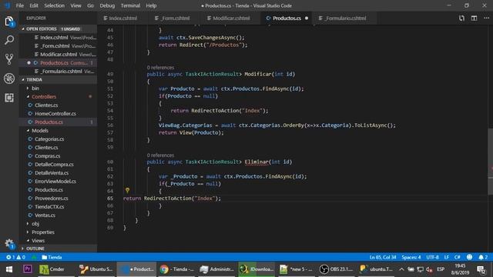The height and width of the screenshot is (277, 493).
Task: Collapse the Models folder
Action: point(58,131)
